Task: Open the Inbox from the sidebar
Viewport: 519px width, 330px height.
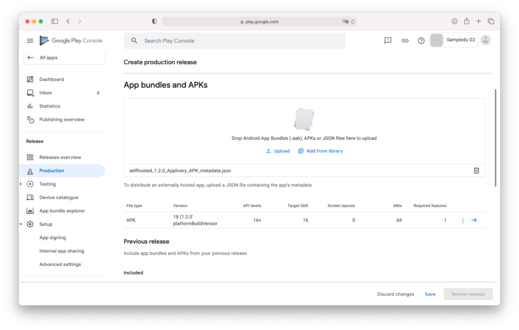Action: (x=45, y=92)
